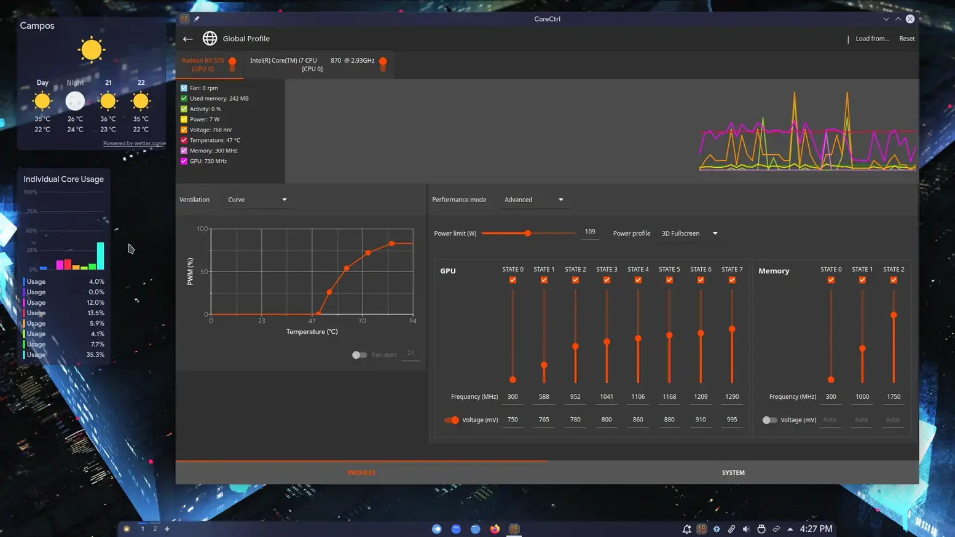The height and width of the screenshot is (537, 955).
Task: Switch to virtual desktop 2 in taskbar
Action: click(155, 528)
